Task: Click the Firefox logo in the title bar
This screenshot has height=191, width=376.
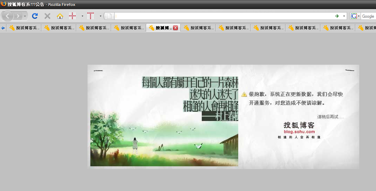Action: pyautogui.click(x=3, y=4)
